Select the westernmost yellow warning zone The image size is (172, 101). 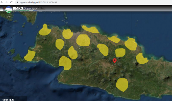(x=30, y=56)
